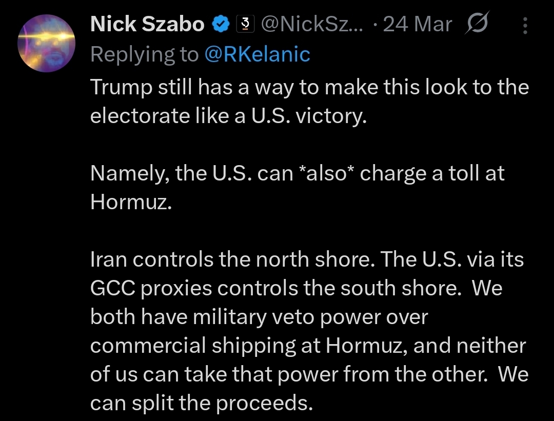This screenshot has height=421, width=554.
Task: Click the standalone "Hormuz." line
Action: tap(130, 203)
